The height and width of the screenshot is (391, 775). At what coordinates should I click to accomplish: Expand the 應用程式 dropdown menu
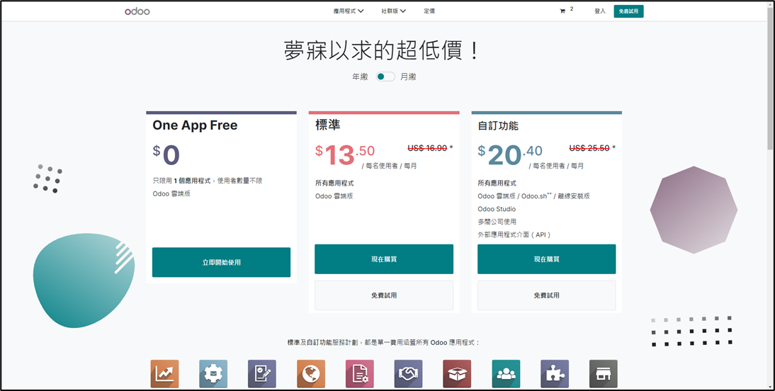[x=349, y=11]
